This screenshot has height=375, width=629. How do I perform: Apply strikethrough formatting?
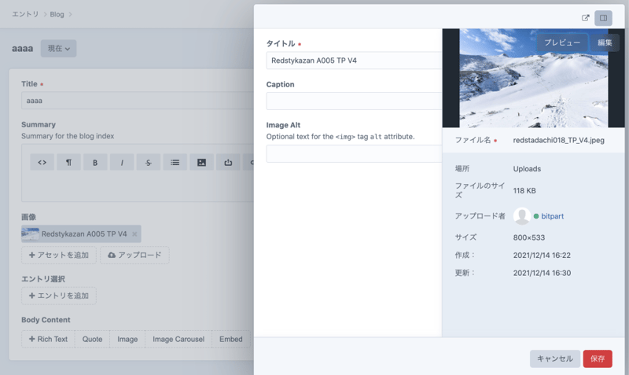point(149,163)
